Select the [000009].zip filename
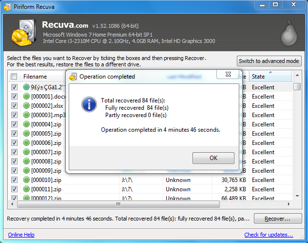The width and height of the screenshot is (308, 243). [x=46, y=171]
